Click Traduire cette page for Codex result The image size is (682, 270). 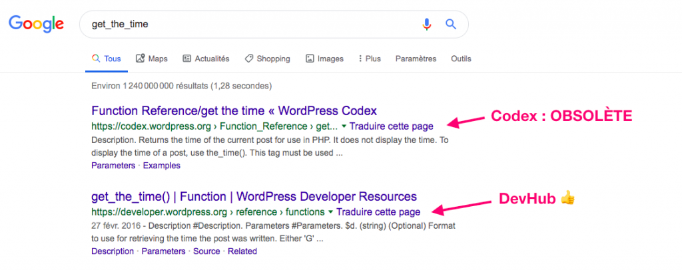point(392,127)
